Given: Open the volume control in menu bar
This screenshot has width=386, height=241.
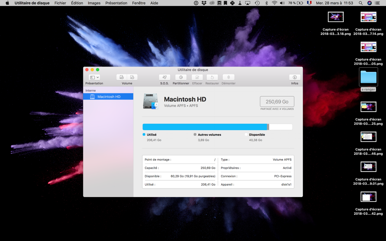Looking at the screenshot, I should [x=282, y=3].
